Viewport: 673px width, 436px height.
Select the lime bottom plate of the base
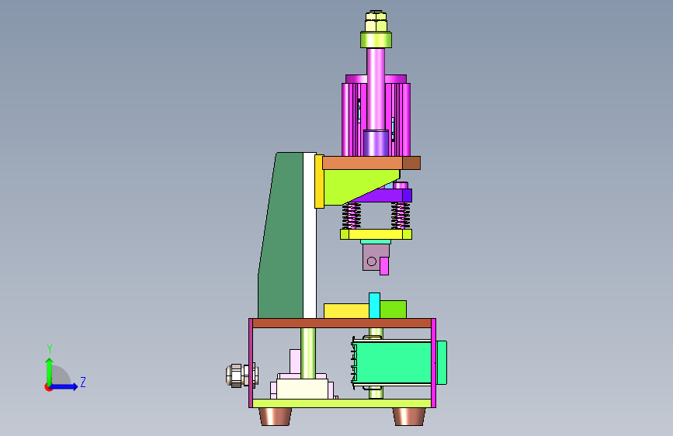pos(342,403)
